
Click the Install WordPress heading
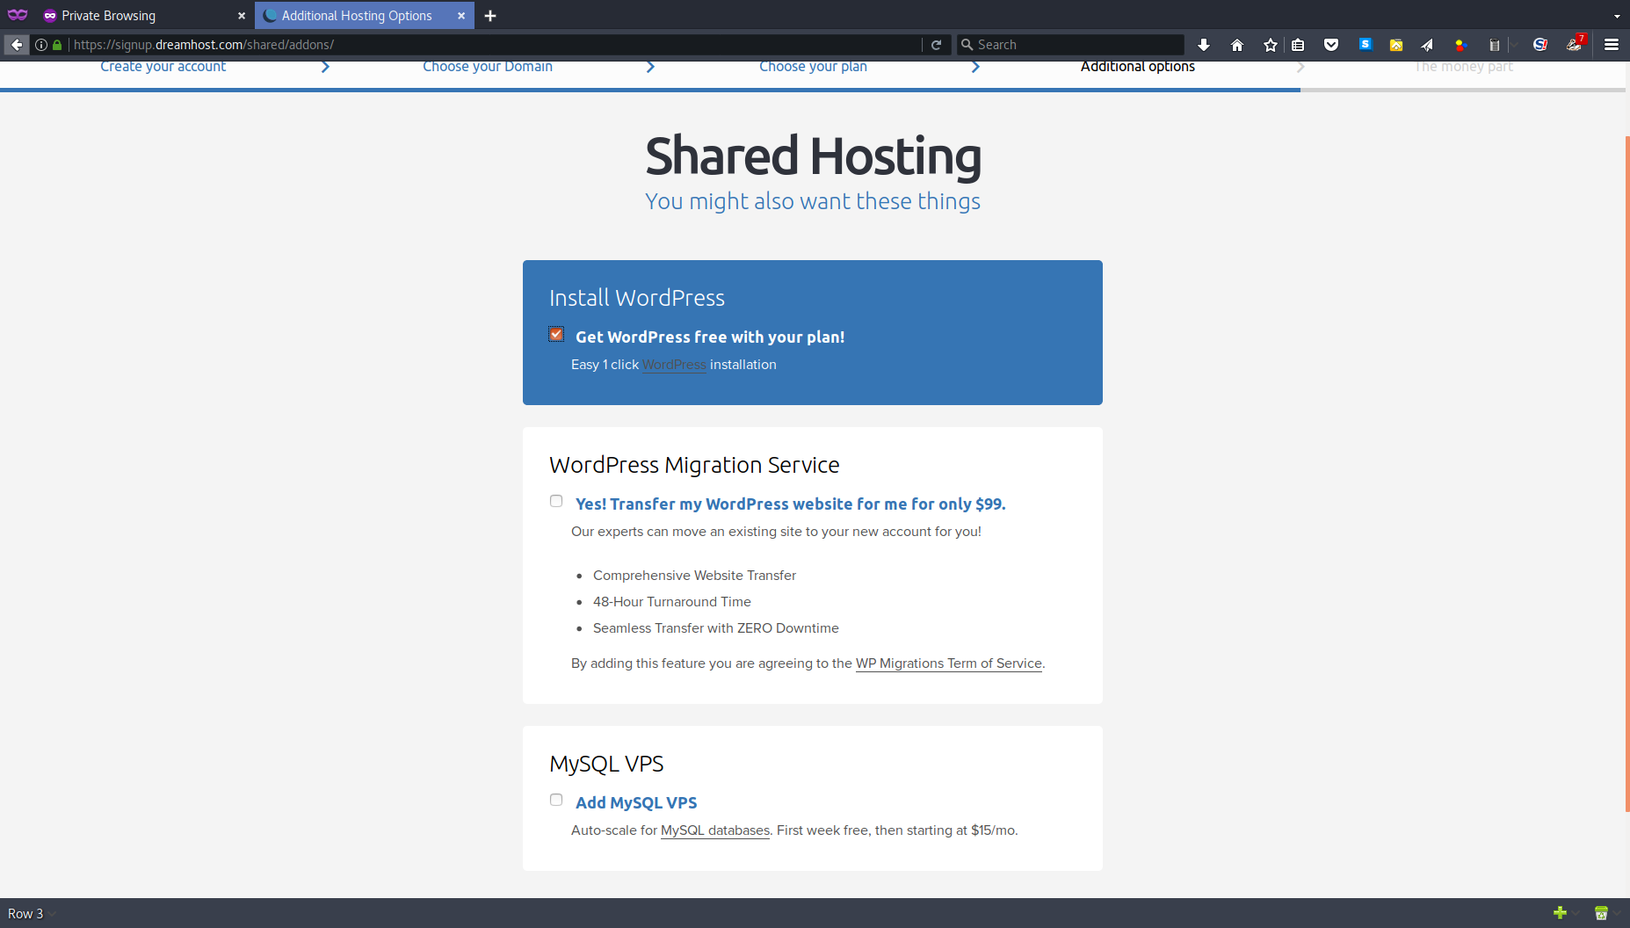click(637, 298)
